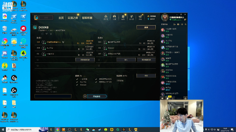Select the Recycle Bin desktop icon

pyautogui.click(x=4, y=30)
